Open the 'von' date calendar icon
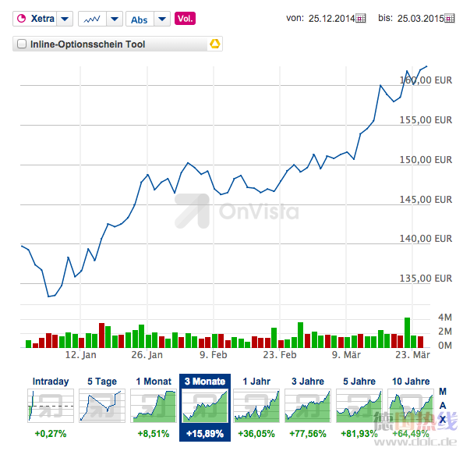Image resolution: width=463 pixels, height=451 pixels. pyautogui.click(x=361, y=19)
